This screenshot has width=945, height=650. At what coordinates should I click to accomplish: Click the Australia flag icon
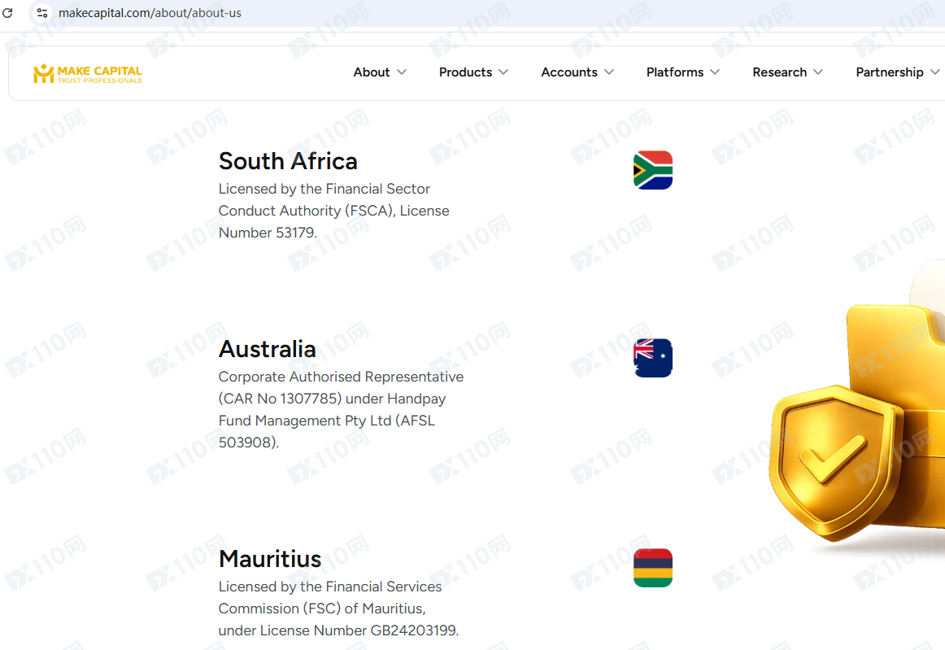[652, 358]
